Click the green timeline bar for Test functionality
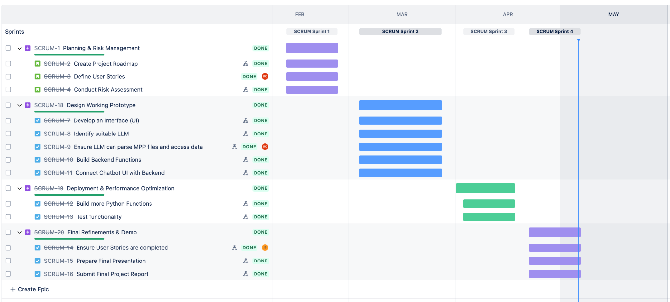The image size is (670, 302). click(489, 217)
